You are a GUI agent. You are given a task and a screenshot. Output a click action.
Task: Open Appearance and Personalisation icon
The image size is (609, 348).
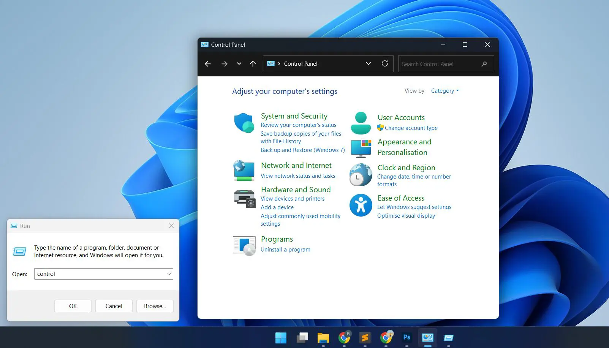coord(360,147)
